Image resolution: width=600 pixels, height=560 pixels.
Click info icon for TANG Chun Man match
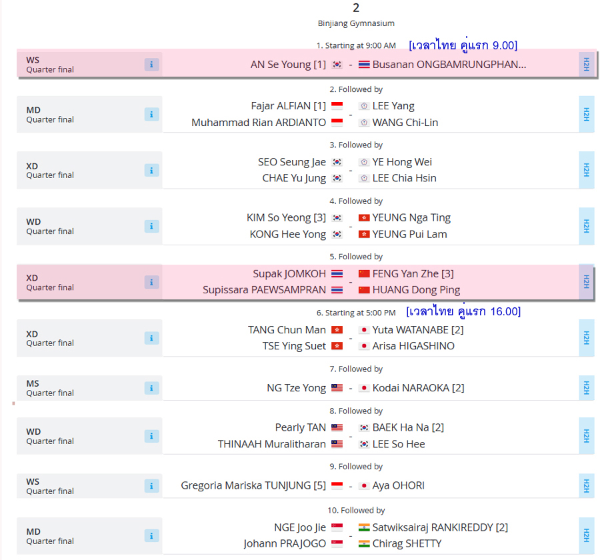click(151, 338)
